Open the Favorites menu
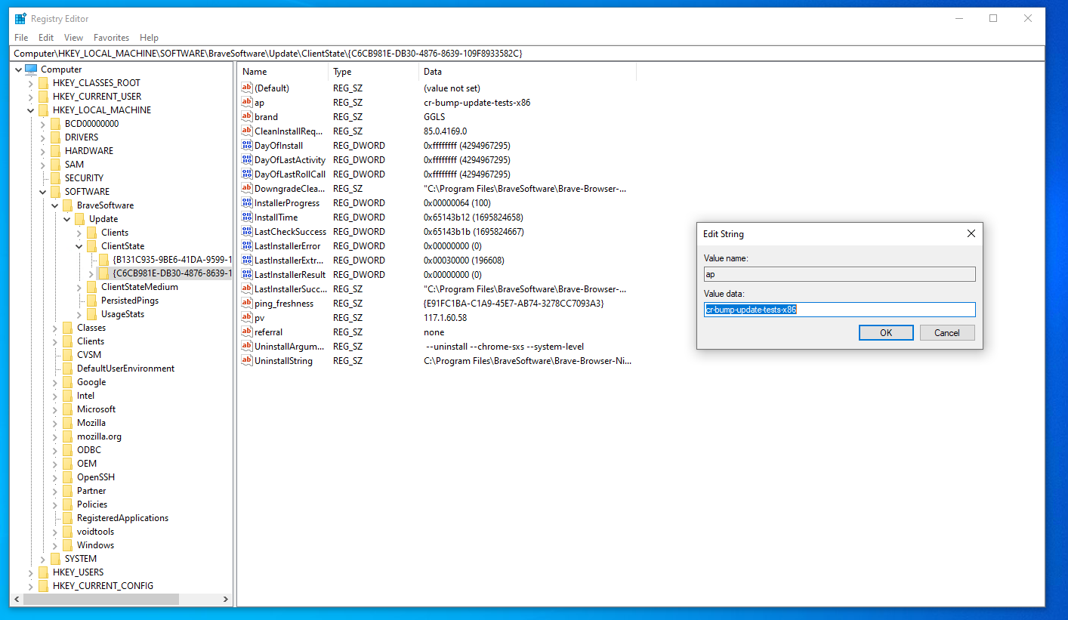Screen dimensions: 1068x620 tap(111, 37)
